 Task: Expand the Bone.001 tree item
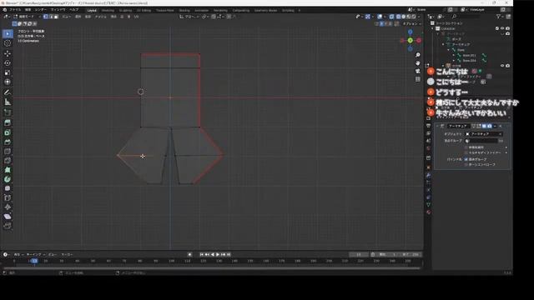454,56
